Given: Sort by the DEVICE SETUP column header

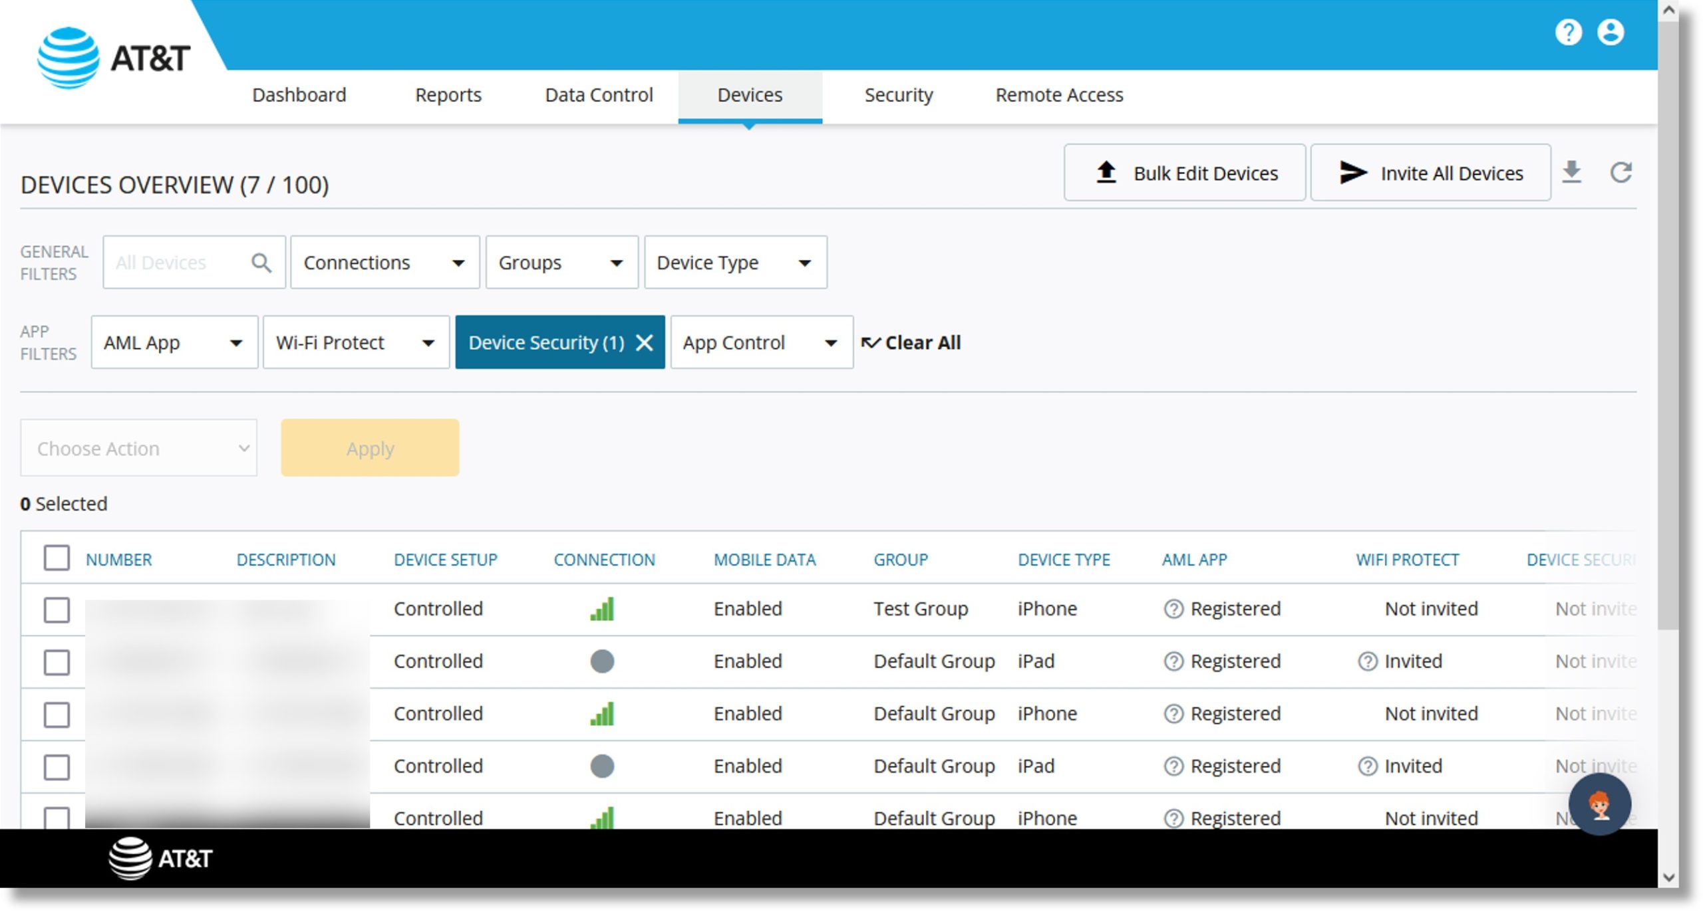Looking at the screenshot, I should click(x=446, y=560).
